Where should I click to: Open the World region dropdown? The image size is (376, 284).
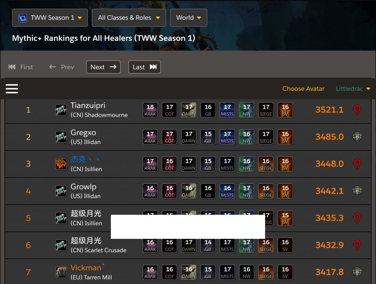[188, 18]
